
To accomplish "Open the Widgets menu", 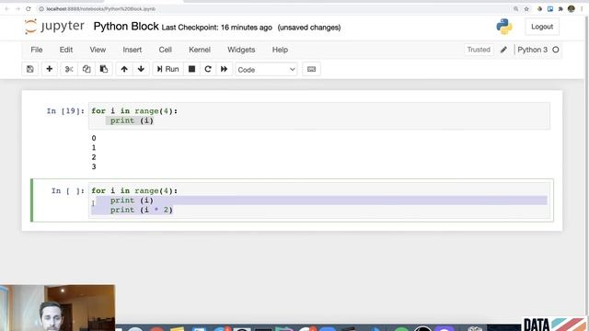I will (x=241, y=50).
